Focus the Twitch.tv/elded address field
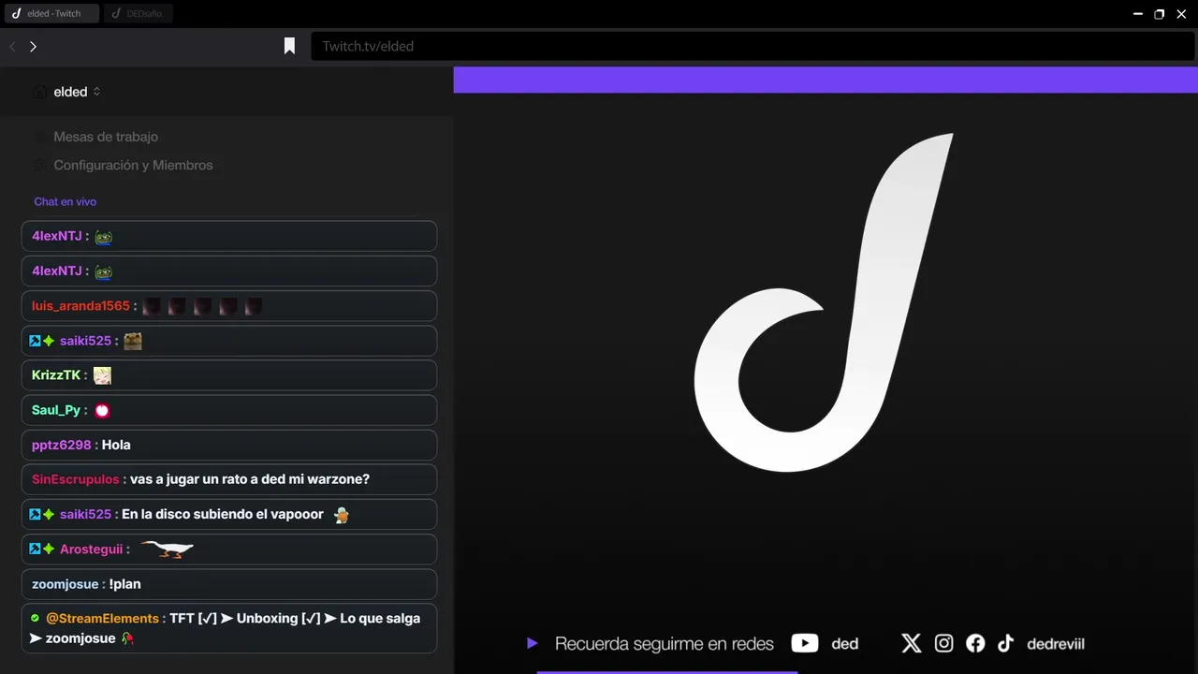Image resolution: width=1198 pixels, height=674 pixels. [752, 46]
